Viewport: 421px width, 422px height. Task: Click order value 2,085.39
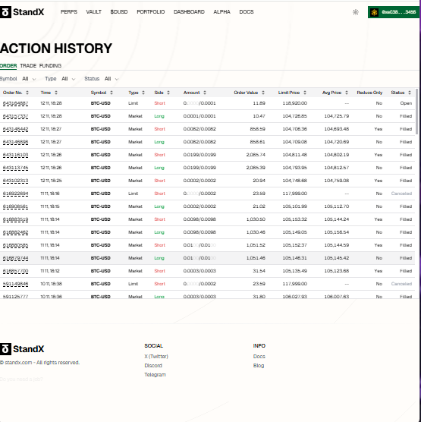click(256, 168)
